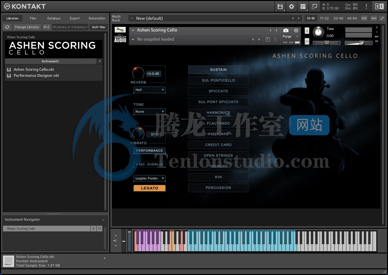Toggle PERFORMANCE mode button
The height and width of the screenshot is (275, 388).
click(x=150, y=151)
